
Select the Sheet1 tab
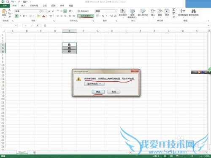point(22,152)
